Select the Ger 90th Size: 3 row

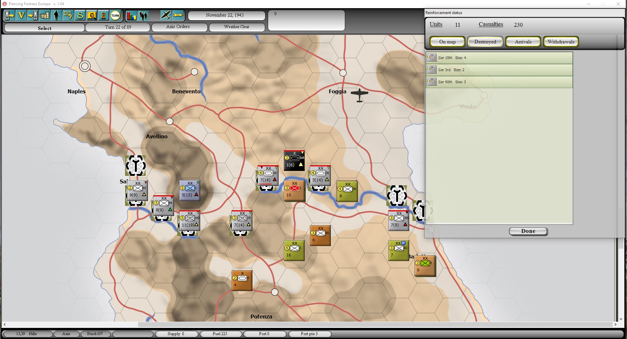click(x=499, y=82)
